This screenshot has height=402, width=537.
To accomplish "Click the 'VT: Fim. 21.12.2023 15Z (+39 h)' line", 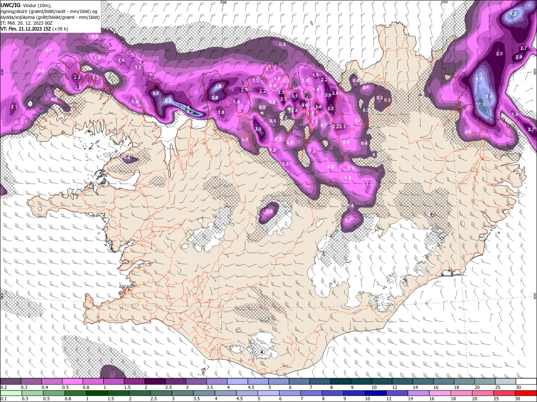I will tap(35, 29).
